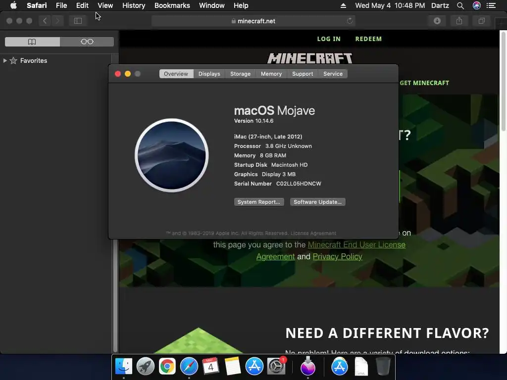Open Notification Center list icon
This screenshot has width=507, height=380.
(x=491, y=5)
